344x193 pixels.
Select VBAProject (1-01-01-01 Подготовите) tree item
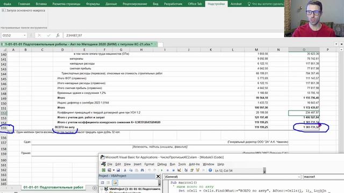click(135, 189)
